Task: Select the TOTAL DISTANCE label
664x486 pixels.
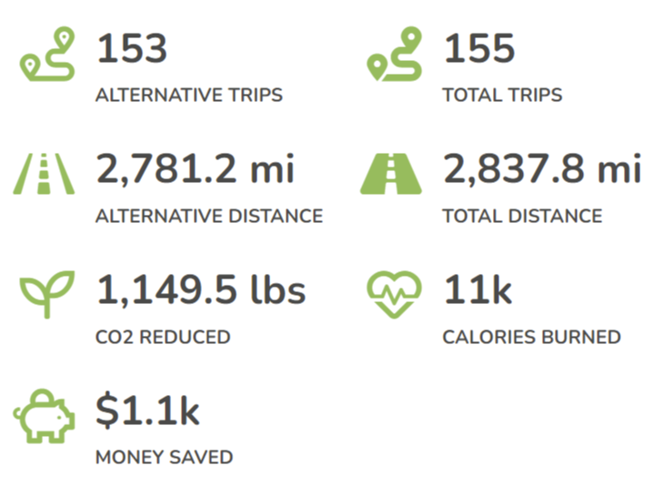Action: [522, 217]
